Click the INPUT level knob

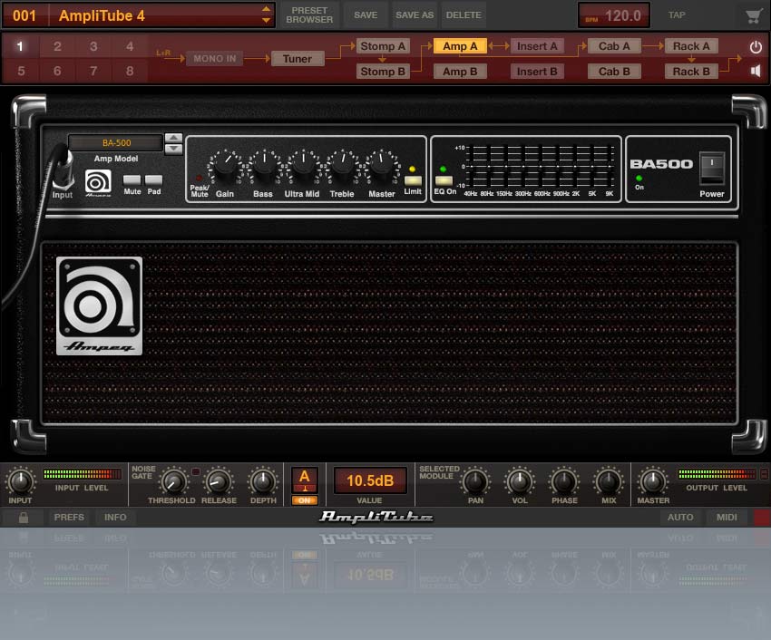click(x=21, y=481)
